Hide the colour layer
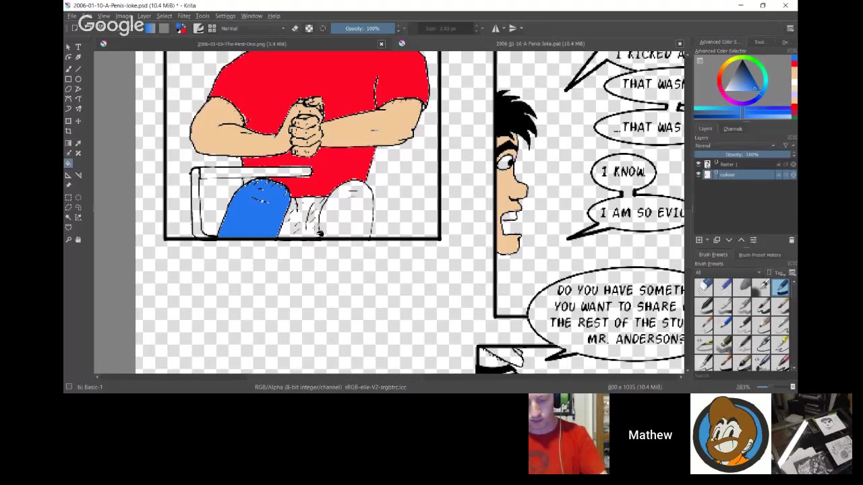 tap(698, 174)
